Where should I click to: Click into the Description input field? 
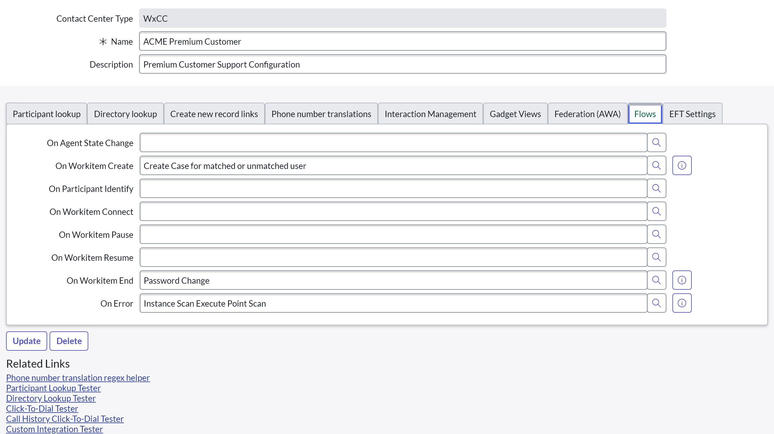click(402, 64)
